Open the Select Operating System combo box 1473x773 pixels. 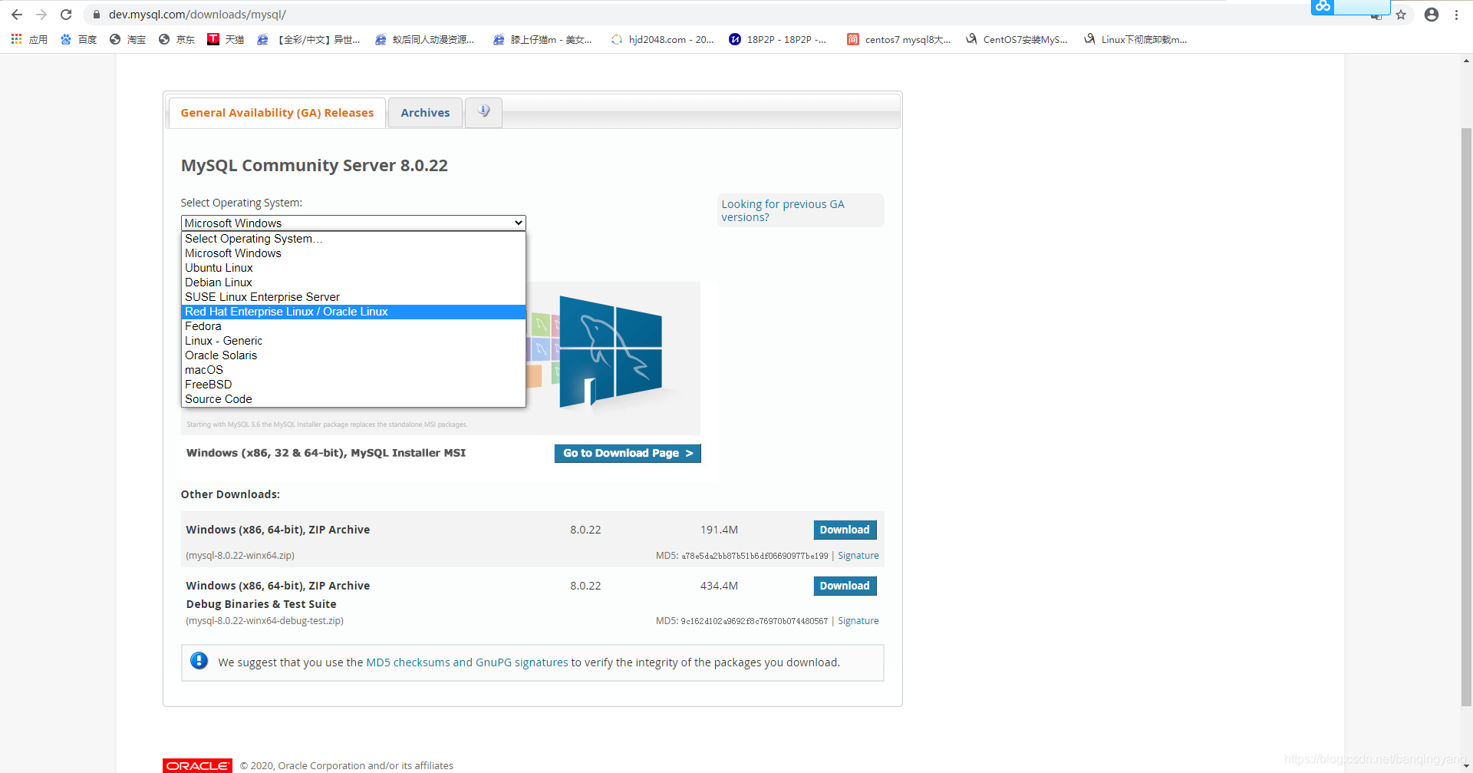tap(353, 223)
